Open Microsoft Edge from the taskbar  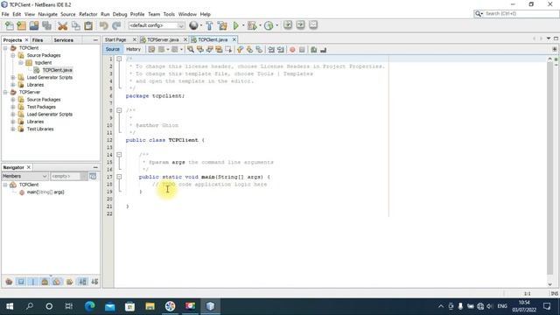[89, 306]
